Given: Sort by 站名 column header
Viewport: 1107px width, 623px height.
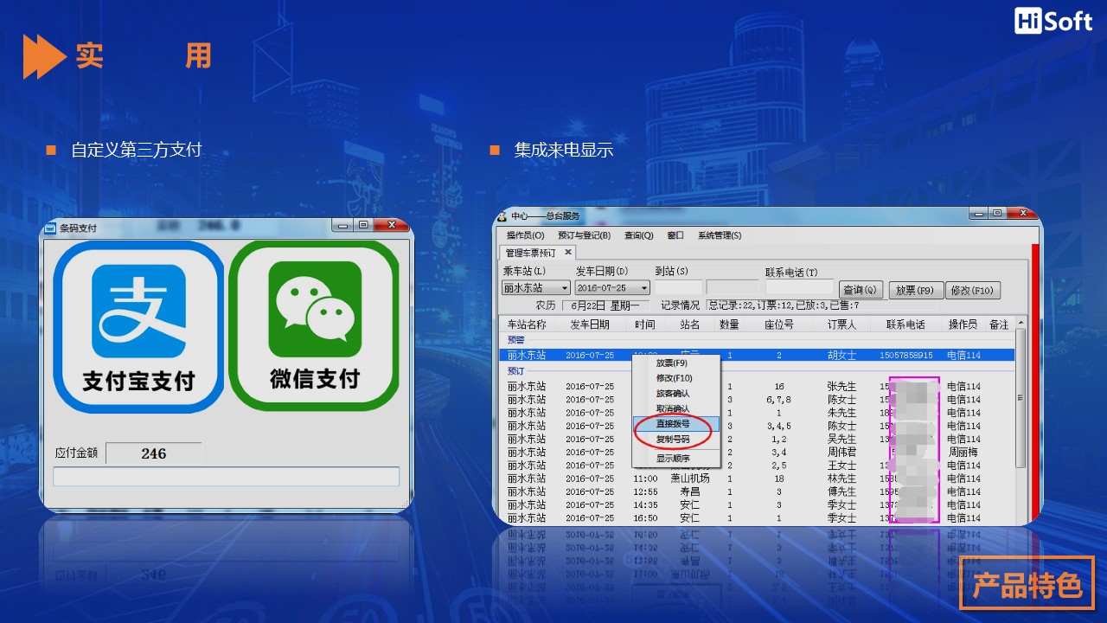Looking at the screenshot, I should (x=689, y=324).
